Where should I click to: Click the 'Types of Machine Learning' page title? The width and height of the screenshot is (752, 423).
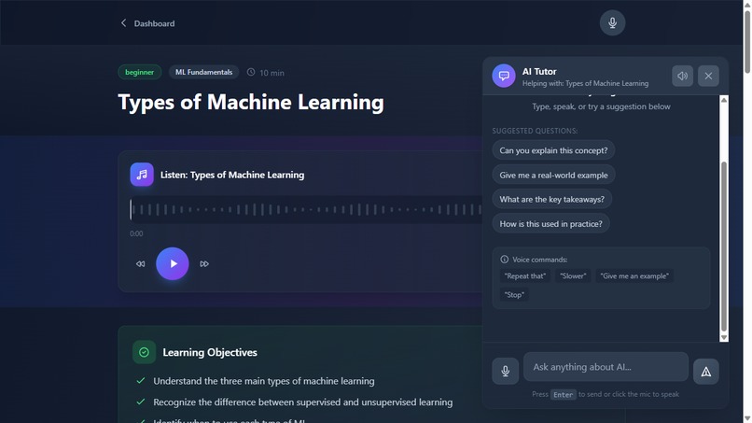click(x=251, y=102)
